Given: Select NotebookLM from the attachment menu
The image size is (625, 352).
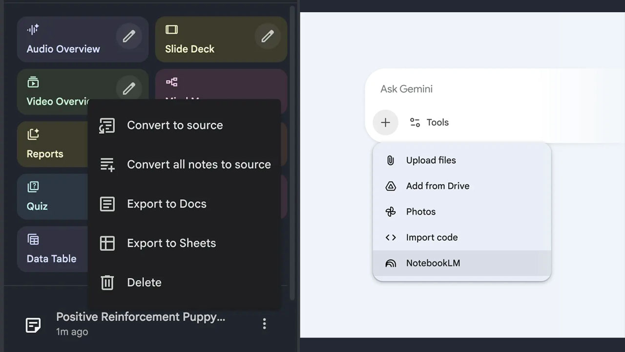Looking at the screenshot, I should point(433,263).
